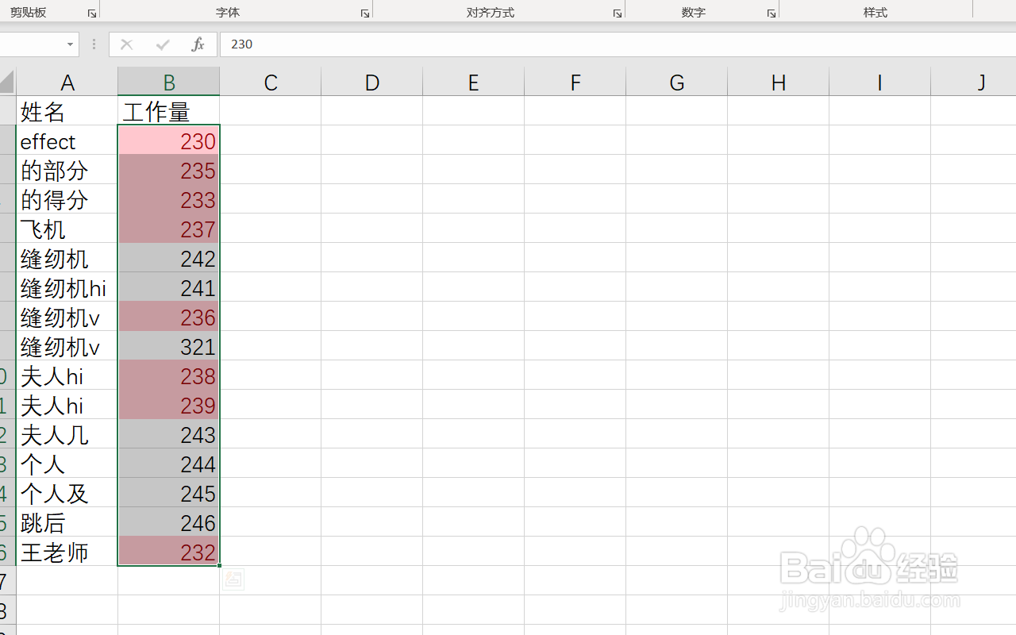Select column D header
Screen dimensions: 1016x635
pos(372,82)
